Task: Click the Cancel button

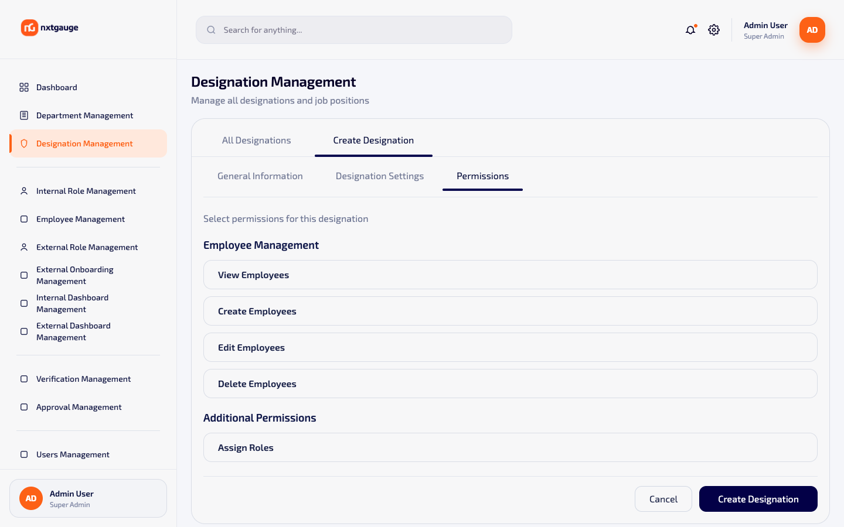Action: coord(663,499)
